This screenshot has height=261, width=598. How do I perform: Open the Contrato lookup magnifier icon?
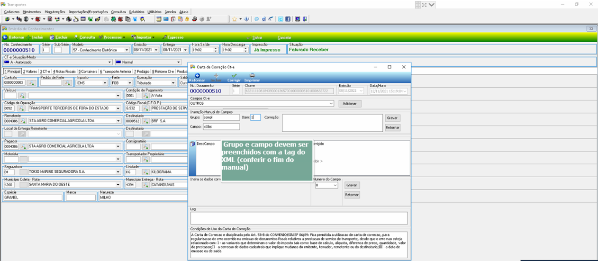click(32, 82)
